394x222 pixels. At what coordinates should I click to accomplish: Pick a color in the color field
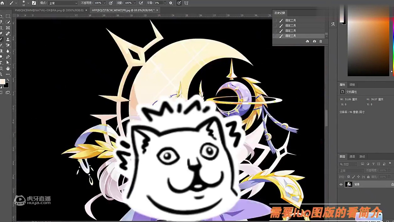tap(368, 41)
